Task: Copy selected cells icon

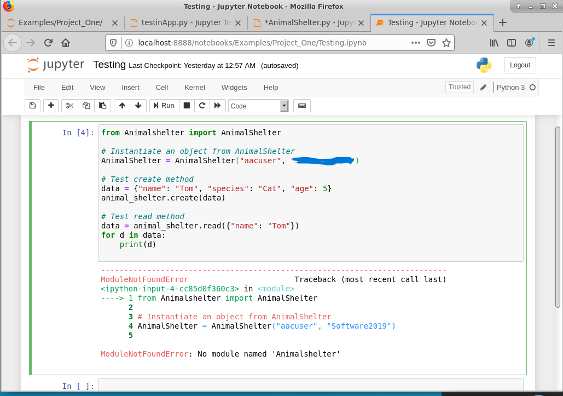Action: [86, 106]
